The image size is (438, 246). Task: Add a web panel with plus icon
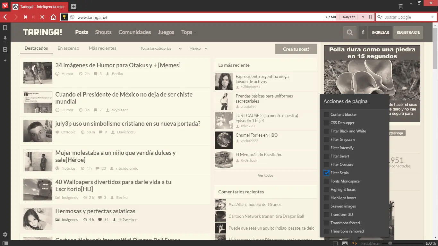pyautogui.click(x=5, y=60)
